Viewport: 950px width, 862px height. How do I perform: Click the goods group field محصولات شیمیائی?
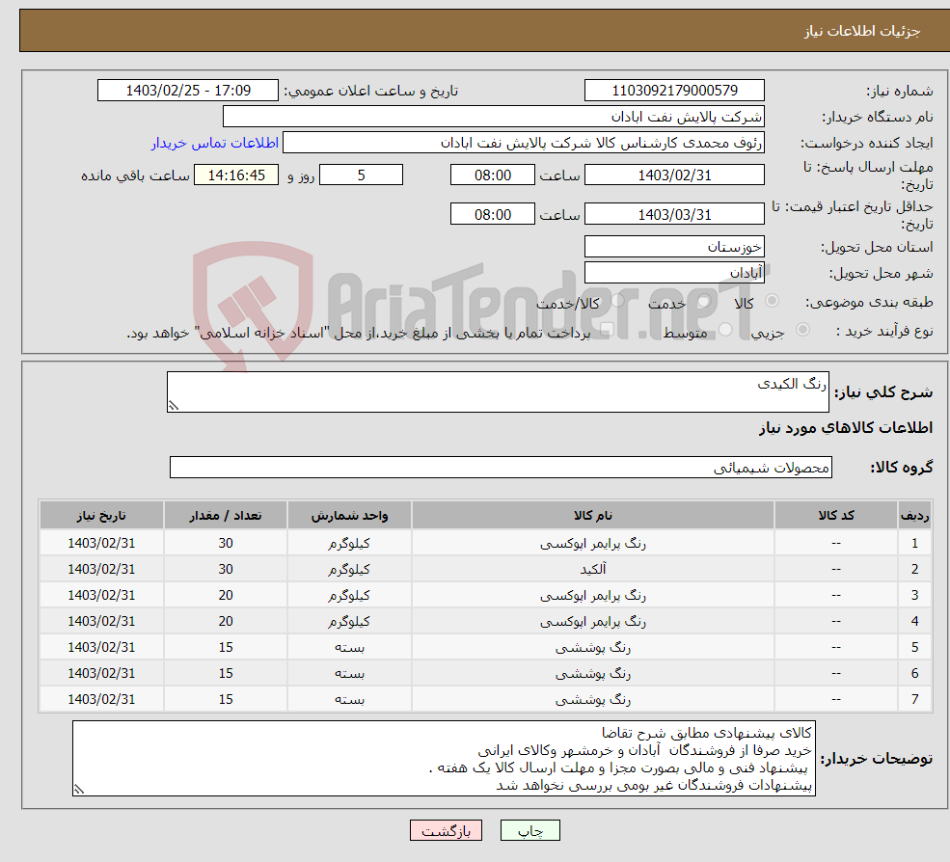pos(502,467)
